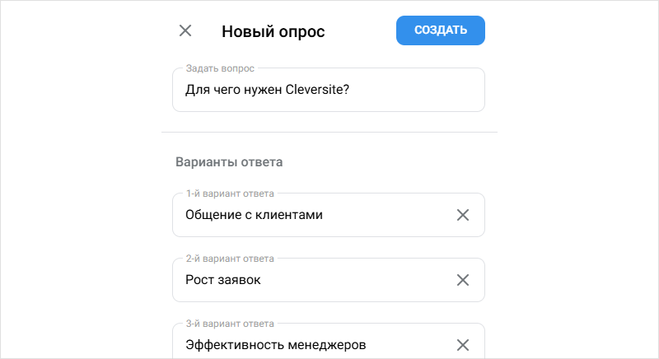Place cursor on the word Cleversite
Image resolution: width=659 pixels, height=359 pixels.
coord(317,90)
